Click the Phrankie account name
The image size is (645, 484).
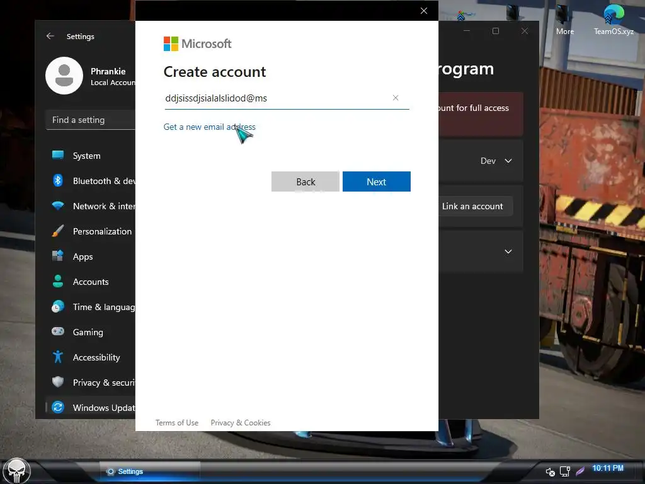(108, 71)
